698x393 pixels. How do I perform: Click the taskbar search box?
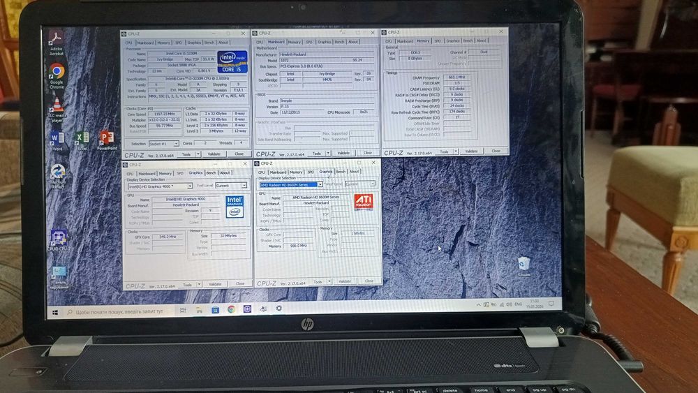tap(119, 311)
